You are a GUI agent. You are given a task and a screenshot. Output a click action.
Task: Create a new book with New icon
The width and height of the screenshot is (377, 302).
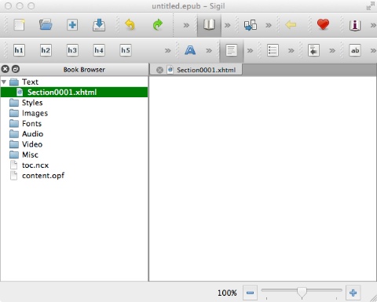[19, 25]
